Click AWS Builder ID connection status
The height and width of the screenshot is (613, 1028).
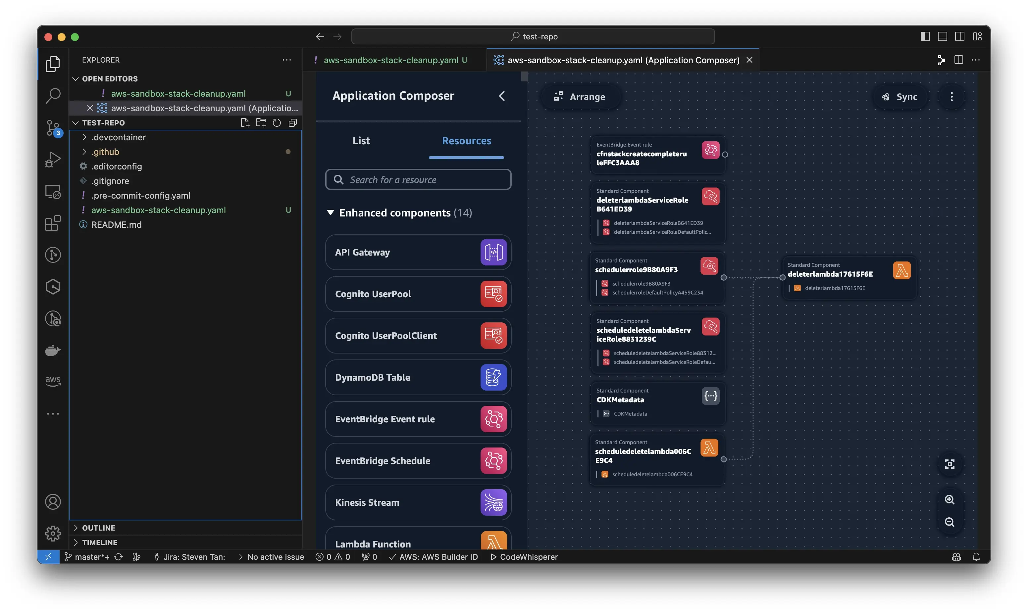point(434,557)
